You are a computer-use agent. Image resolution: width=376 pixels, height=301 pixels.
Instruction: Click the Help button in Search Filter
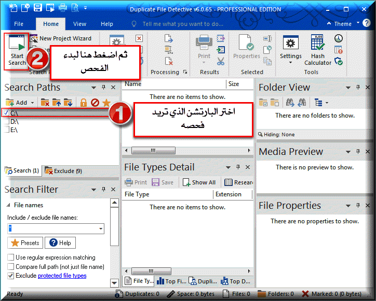pyautogui.click(x=60, y=242)
